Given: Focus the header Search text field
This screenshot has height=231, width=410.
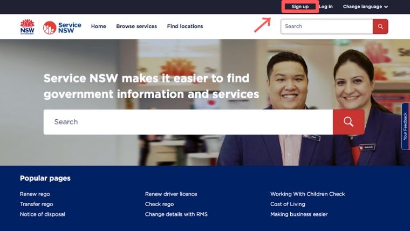Looking at the screenshot, I should click(327, 26).
